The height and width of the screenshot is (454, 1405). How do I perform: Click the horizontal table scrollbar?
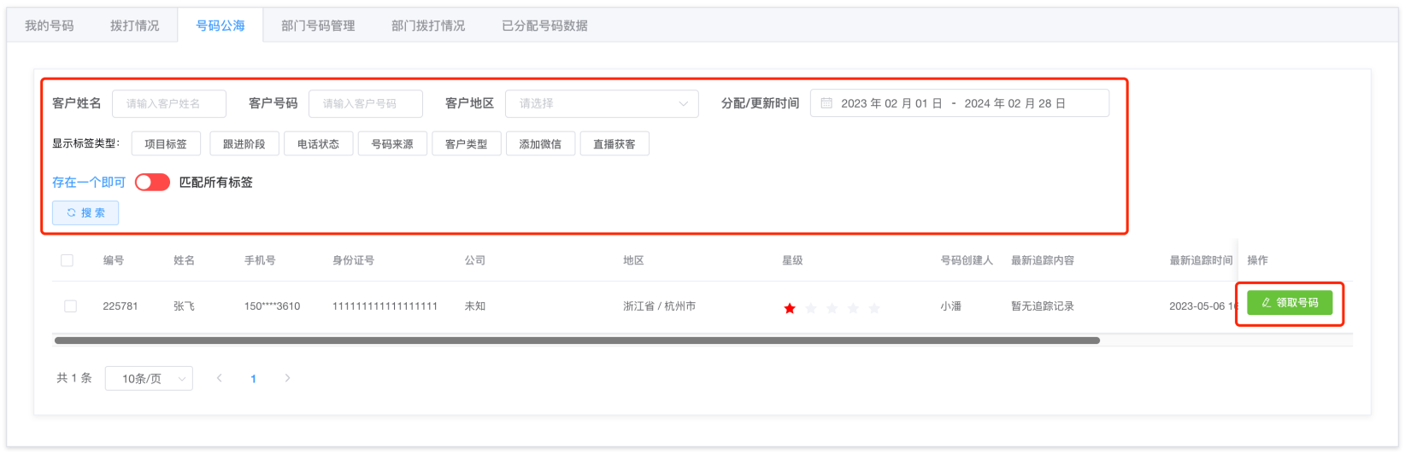tap(577, 340)
